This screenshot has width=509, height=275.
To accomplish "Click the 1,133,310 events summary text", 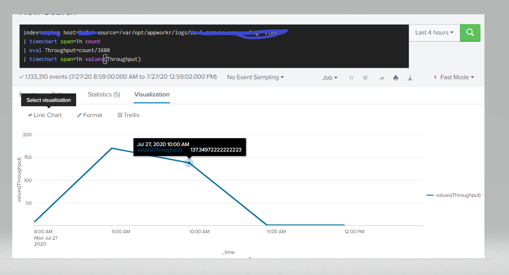I will click(x=121, y=77).
